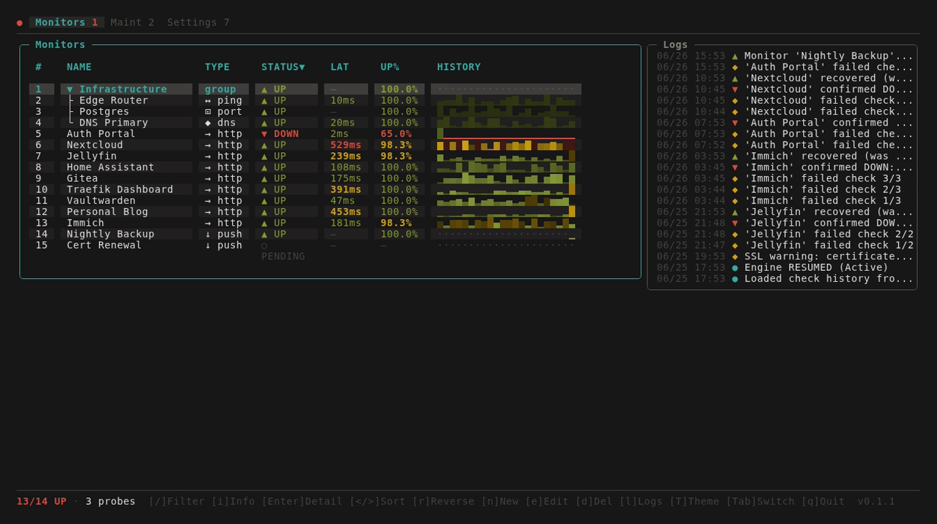Viewport: 937px width, 524px height.
Task: Click the red triangle on Nextcloud confirmed log
Action: (735, 89)
